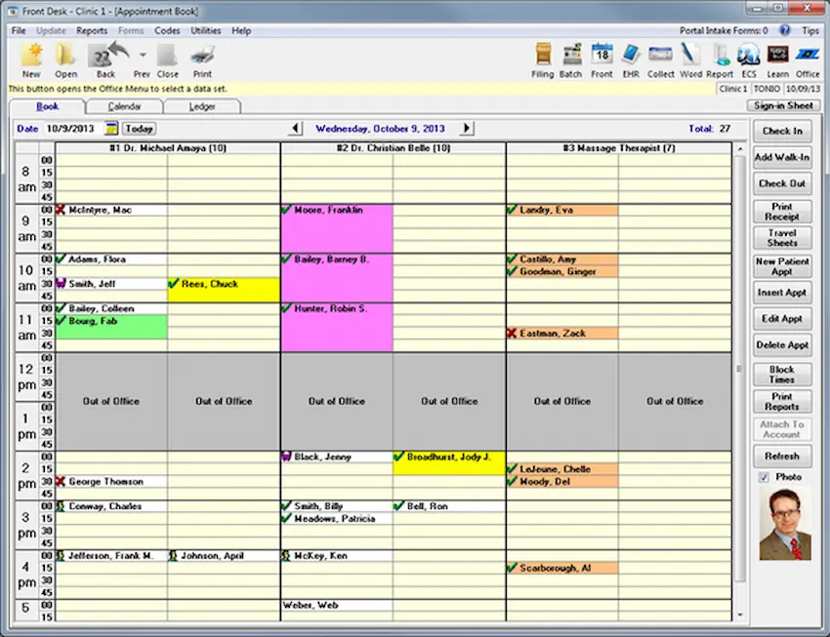830x637 pixels.
Task: Click the doctor's photo thumbnail
Action: tap(784, 524)
